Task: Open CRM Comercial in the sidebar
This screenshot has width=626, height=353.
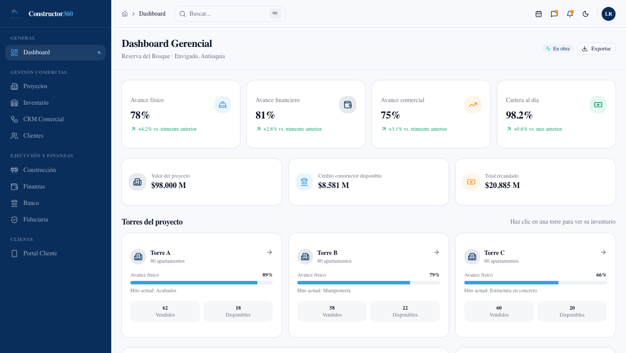Action: pyautogui.click(x=55, y=119)
